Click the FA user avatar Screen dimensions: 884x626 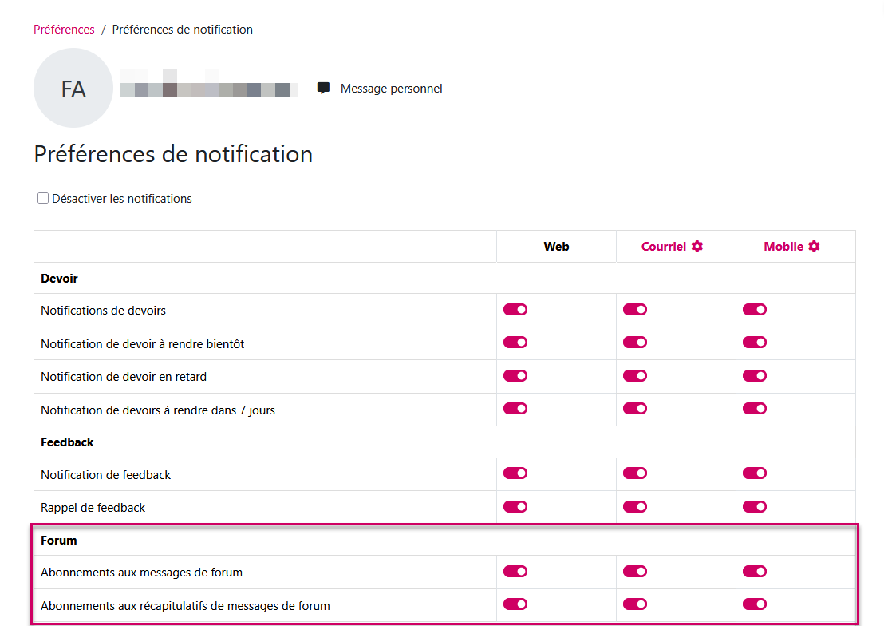(73, 88)
